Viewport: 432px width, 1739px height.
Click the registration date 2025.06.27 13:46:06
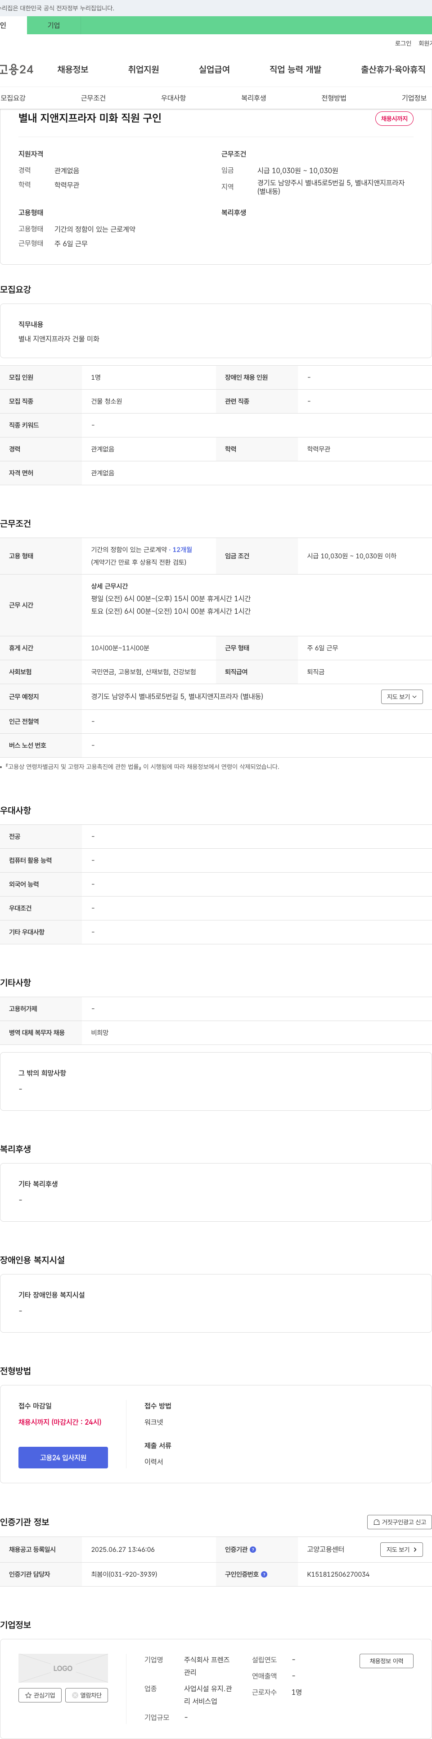[x=123, y=1549]
